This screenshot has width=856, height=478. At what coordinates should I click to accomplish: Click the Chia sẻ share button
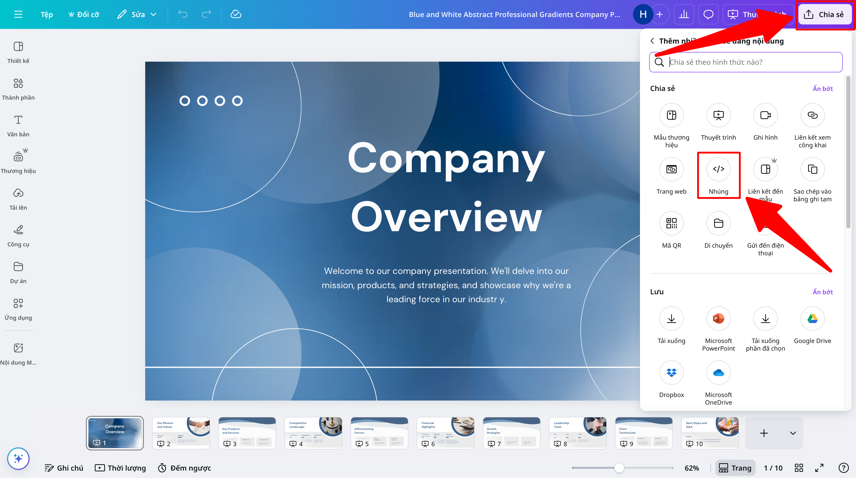(824, 14)
